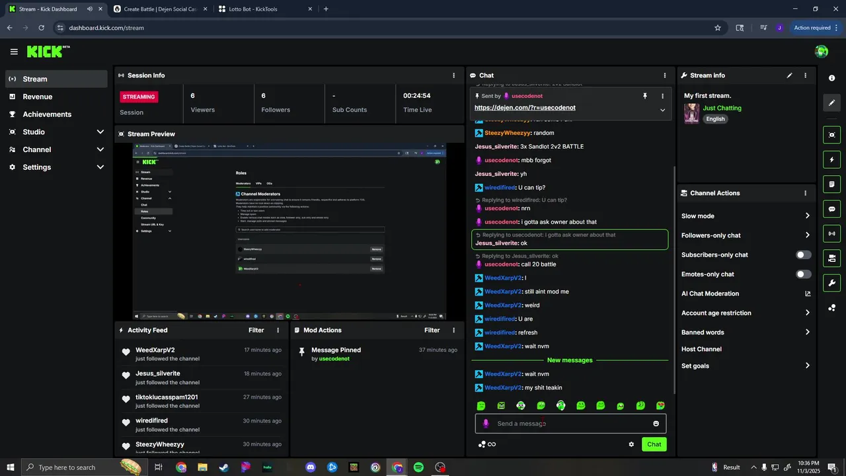Insert the heart-eyes emote
Screen dimensions: 846x476
pos(660,405)
